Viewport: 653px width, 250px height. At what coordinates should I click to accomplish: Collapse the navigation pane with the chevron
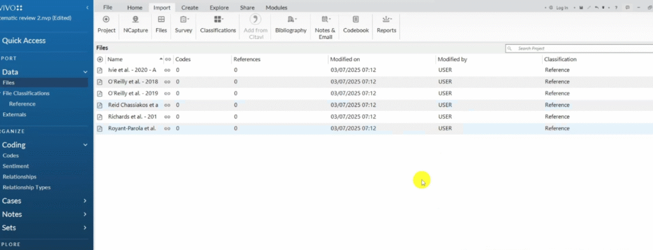point(87,8)
